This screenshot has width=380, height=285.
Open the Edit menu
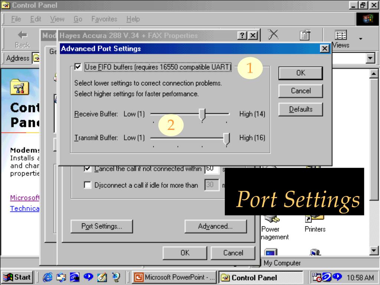click(x=36, y=19)
